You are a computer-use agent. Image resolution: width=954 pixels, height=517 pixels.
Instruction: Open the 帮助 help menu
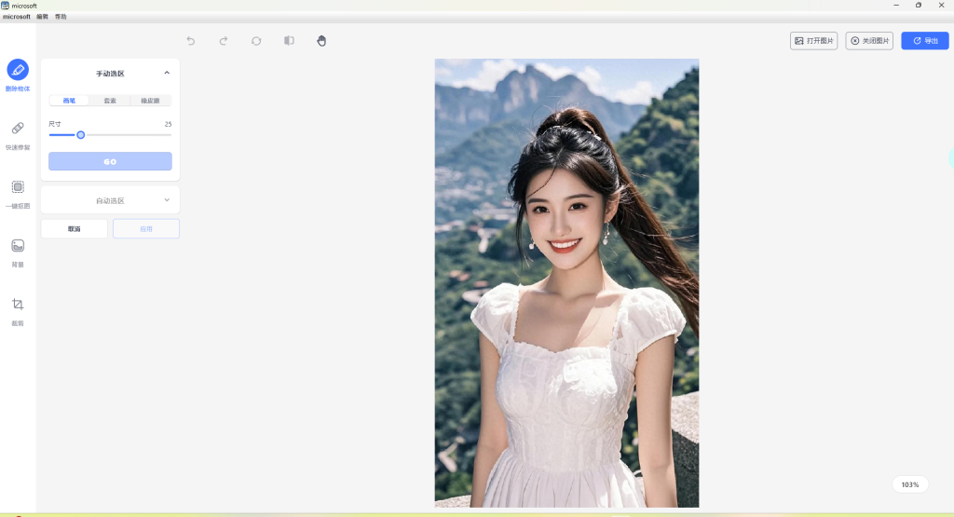coord(61,17)
